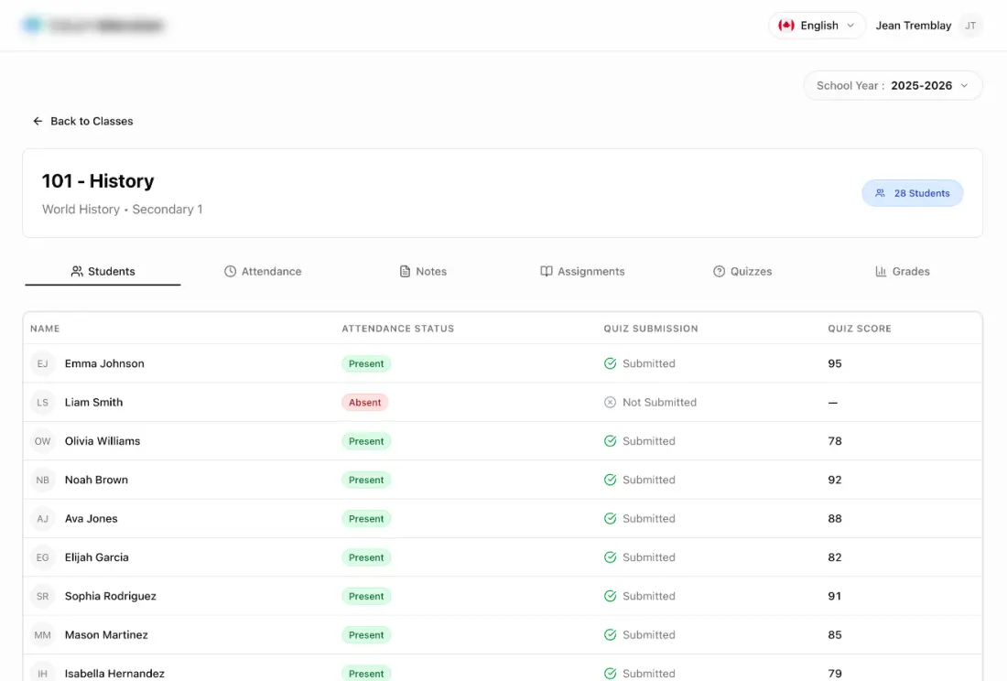Click Olivia Williams's submitted checkmark icon
1007x681 pixels.
point(610,441)
